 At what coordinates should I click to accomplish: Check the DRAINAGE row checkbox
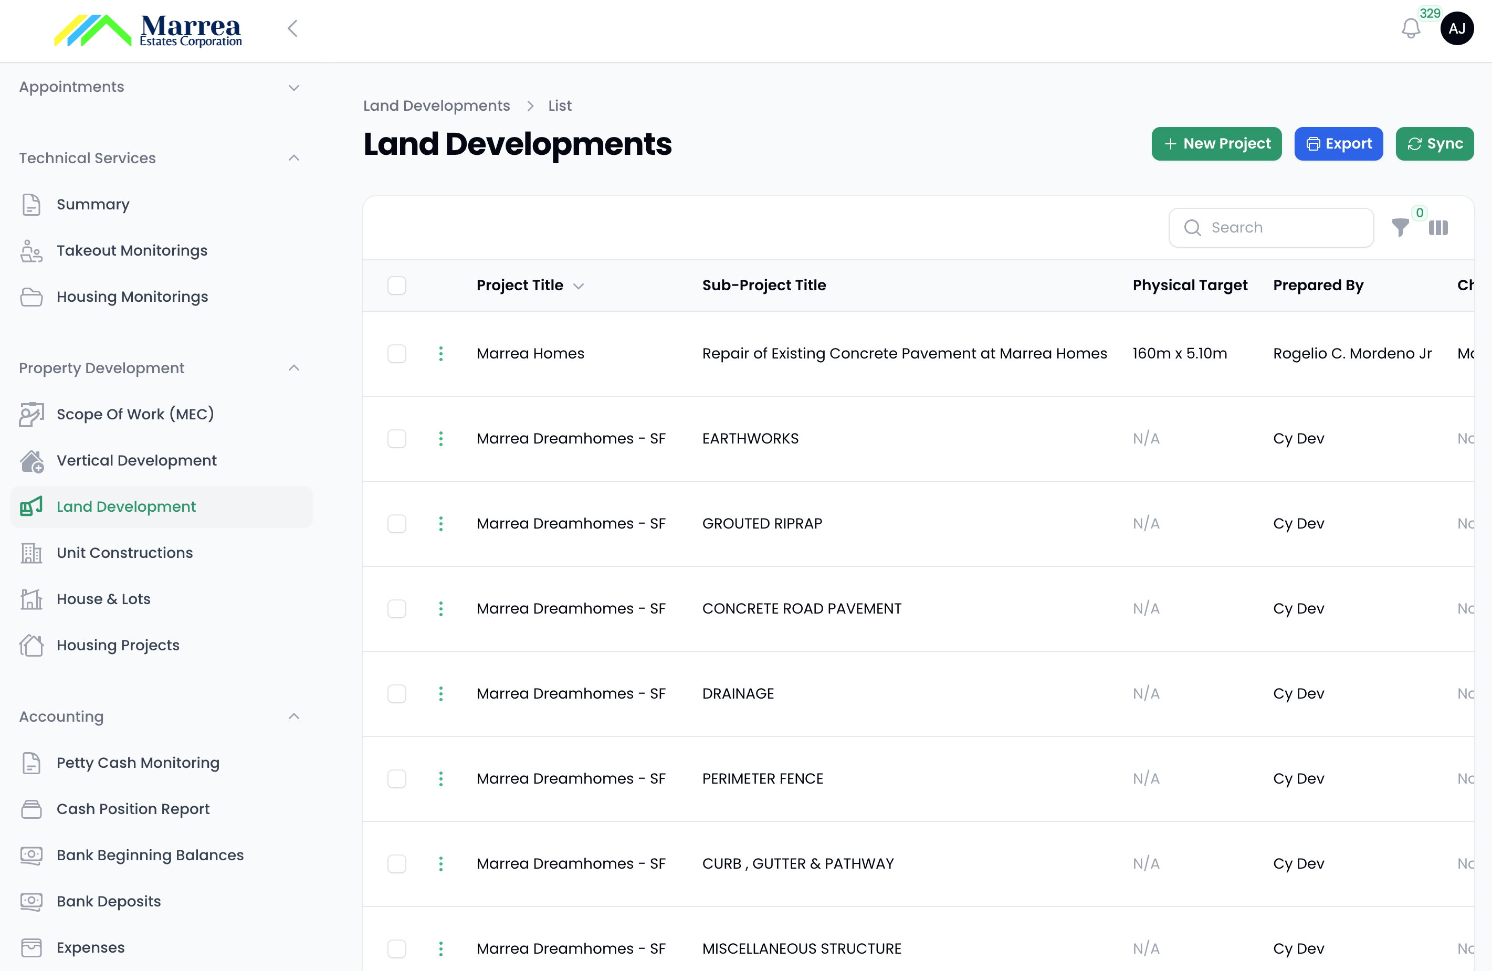point(397,693)
